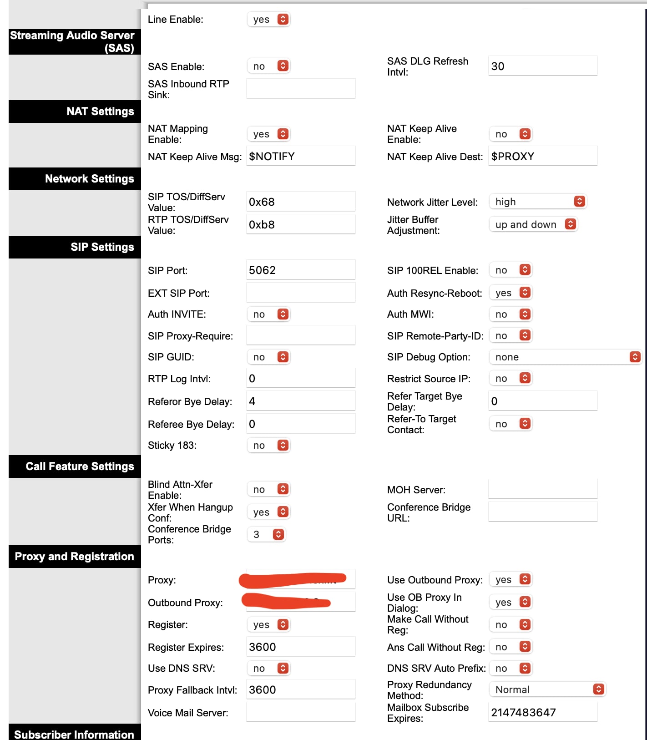Viewport: 647px width, 740px height.
Task: Open Use Outbound Proxy selector
Action: click(x=511, y=579)
